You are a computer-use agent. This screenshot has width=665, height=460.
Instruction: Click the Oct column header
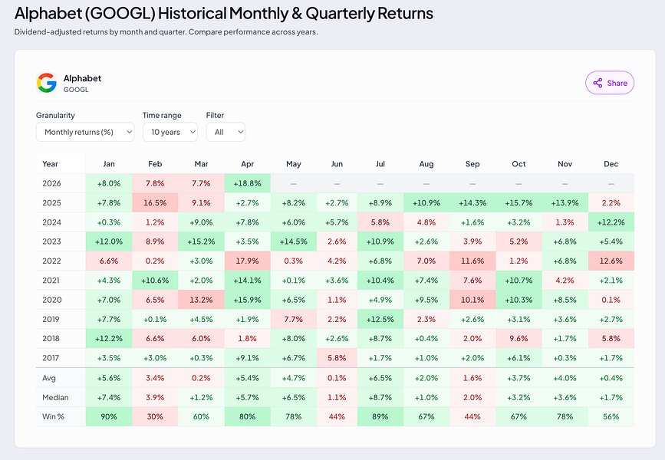[x=519, y=164]
